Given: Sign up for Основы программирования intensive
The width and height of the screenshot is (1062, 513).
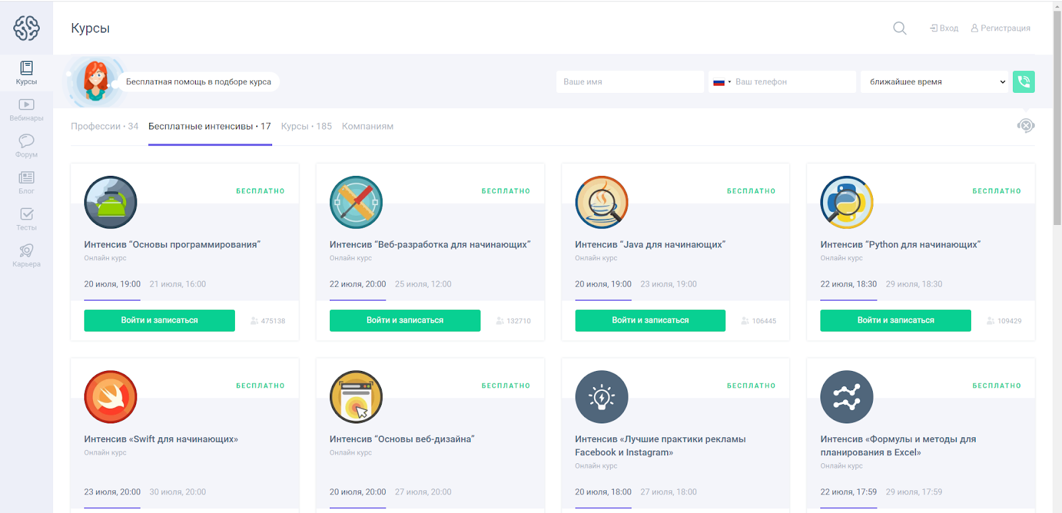Looking at the screenshot, I should coord(159,320).
